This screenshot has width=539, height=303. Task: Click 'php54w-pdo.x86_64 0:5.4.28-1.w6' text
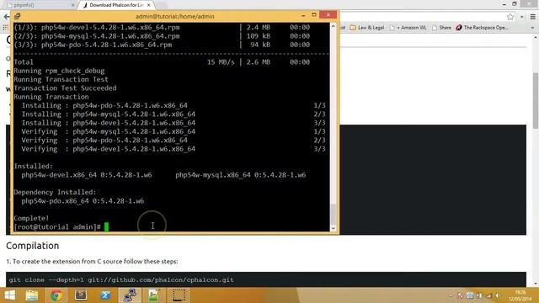pos(83,201)
